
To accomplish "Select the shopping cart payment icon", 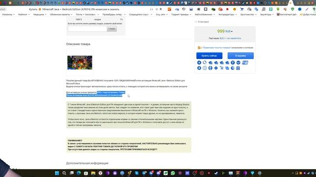I will 222,68.
